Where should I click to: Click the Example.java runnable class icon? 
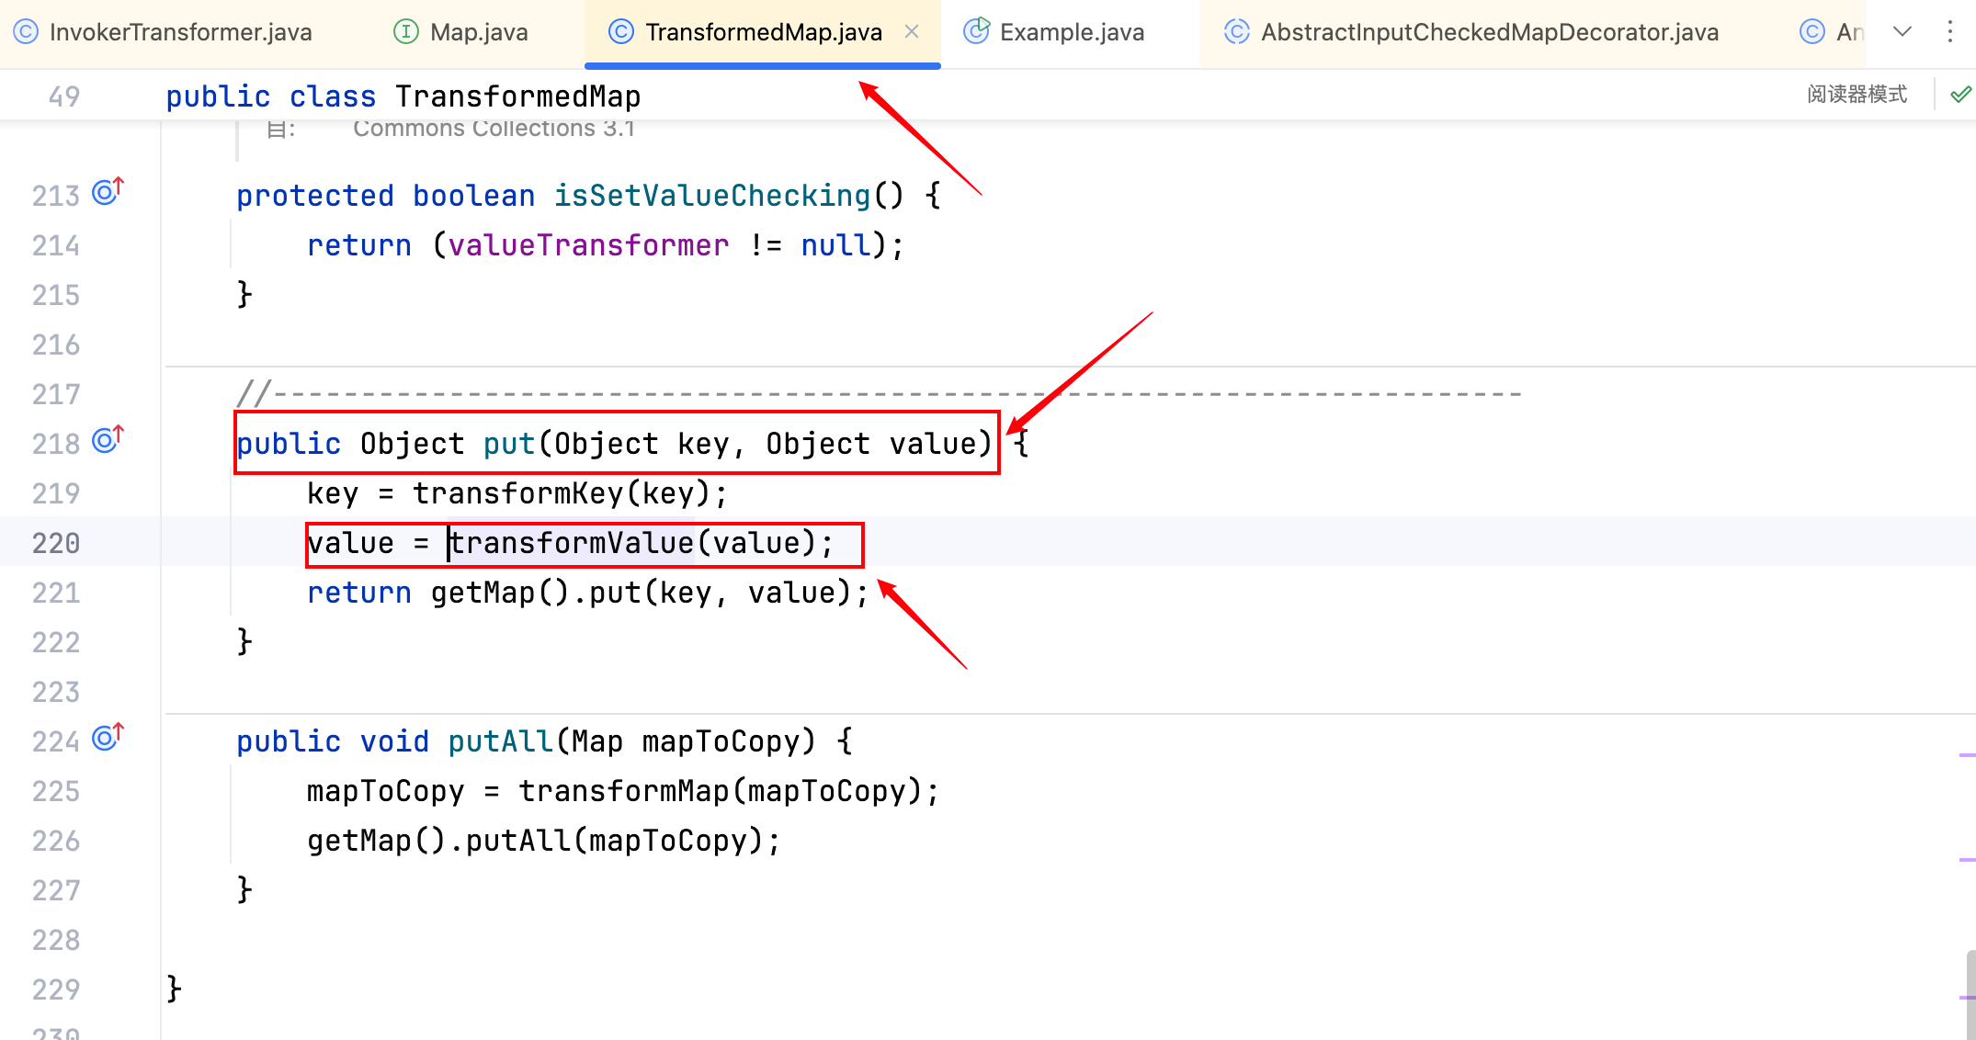975,32
